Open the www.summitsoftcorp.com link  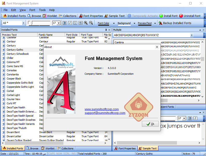tap(102, 109)
